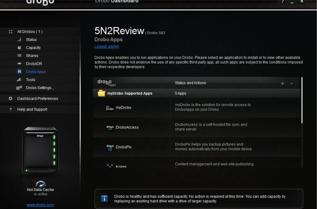Click the help question mark in title bar
Screen dimensions: 317x209
tap(282, 2)
